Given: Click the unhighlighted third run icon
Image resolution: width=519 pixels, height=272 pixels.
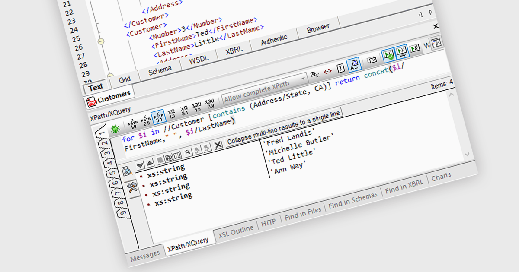Looking at the screenshot, I should point(415,48).
